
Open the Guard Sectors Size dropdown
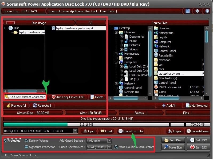pos(109,147)
